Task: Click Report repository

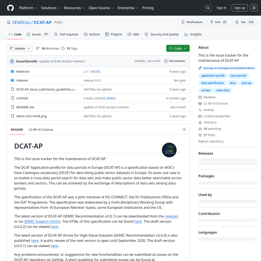Action: pyautogui.click(x=211, y=141)
